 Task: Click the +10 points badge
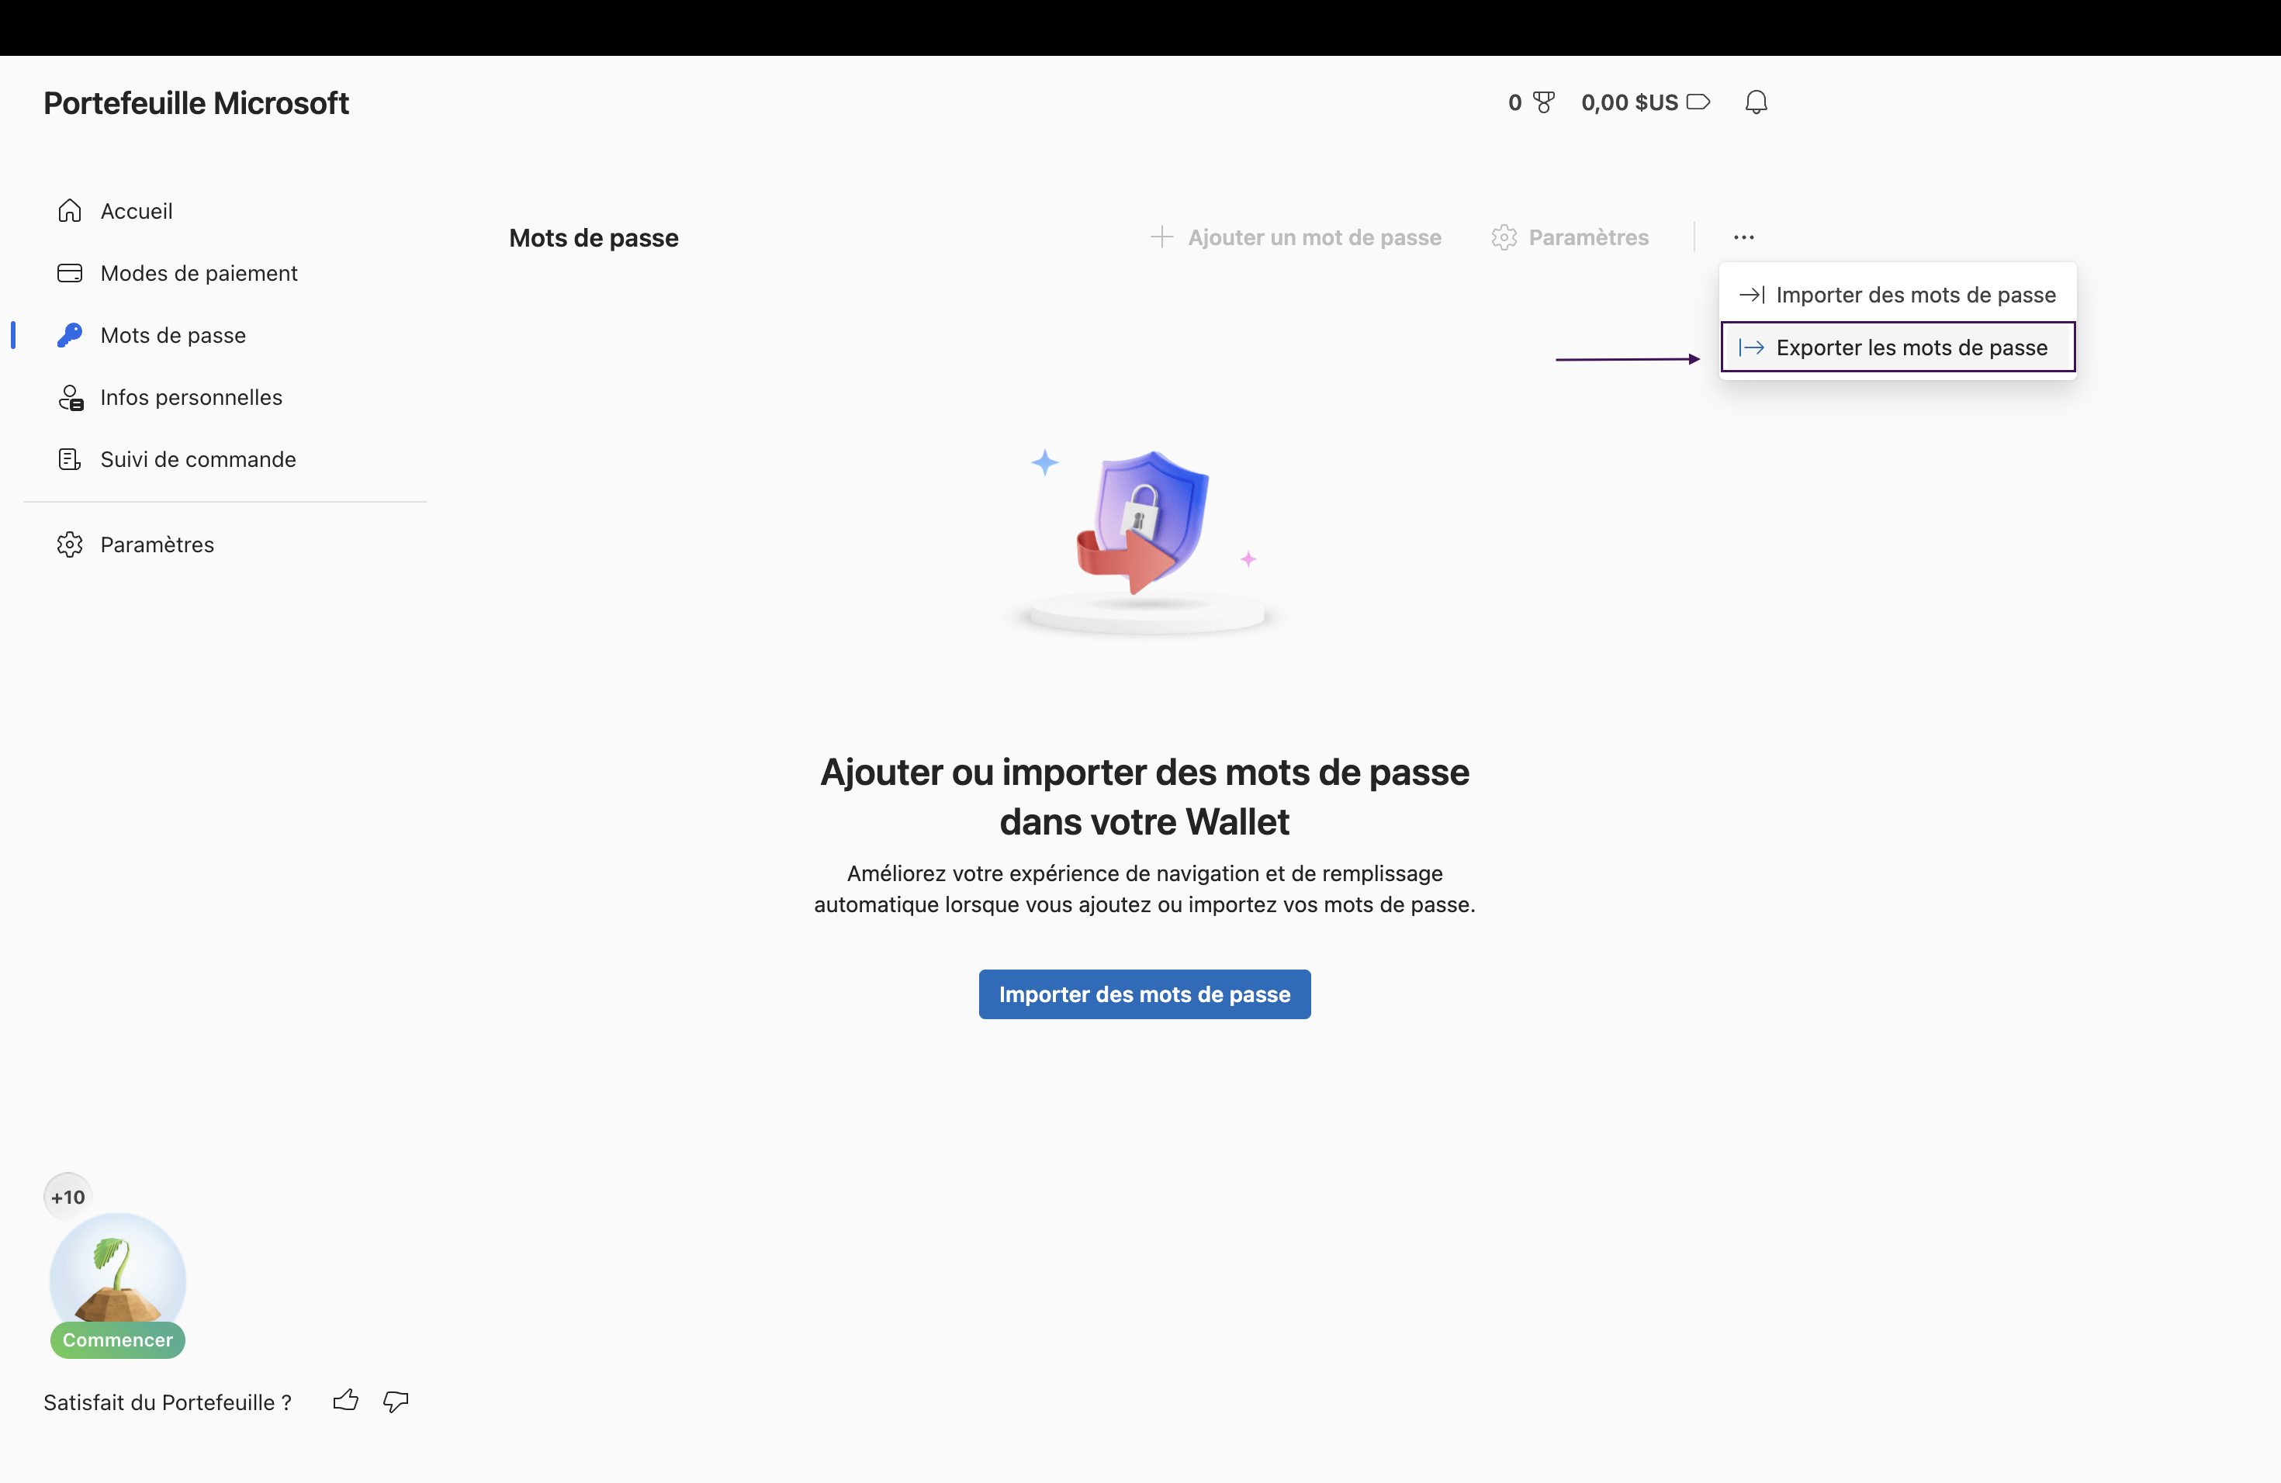tap(68, 1197)
